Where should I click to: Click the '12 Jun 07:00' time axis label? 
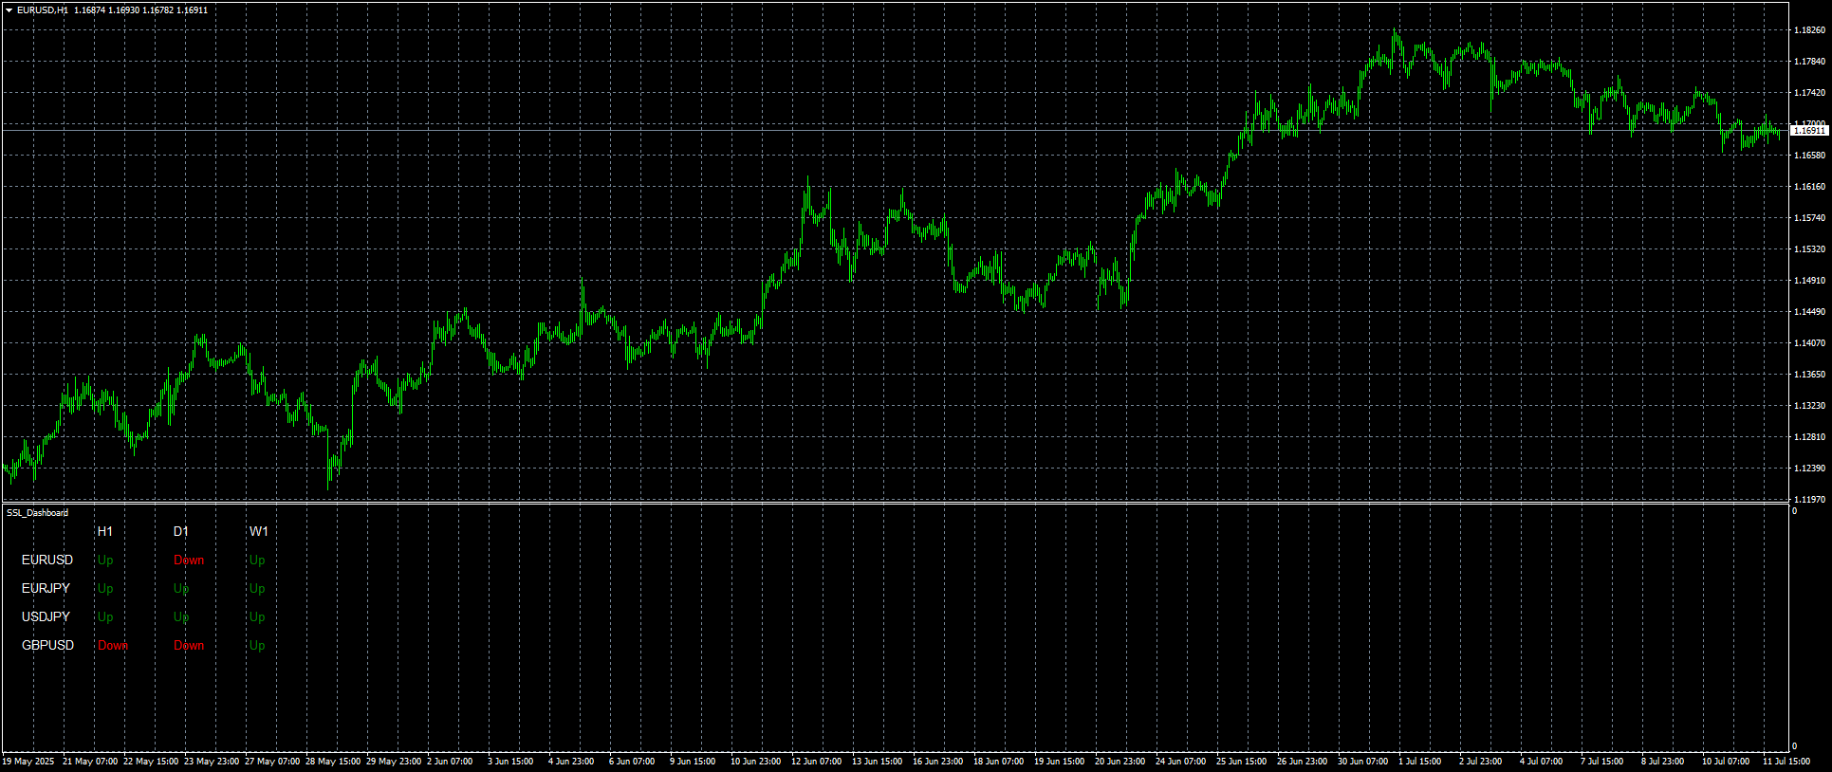816,762
